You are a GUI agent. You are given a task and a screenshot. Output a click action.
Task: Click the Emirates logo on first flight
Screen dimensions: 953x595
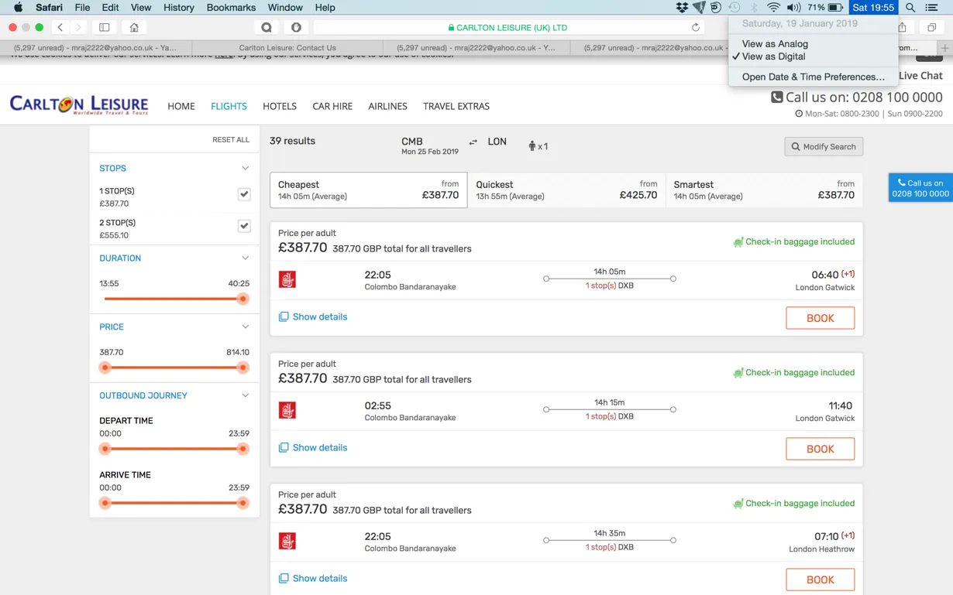click(x=287, y=279)
